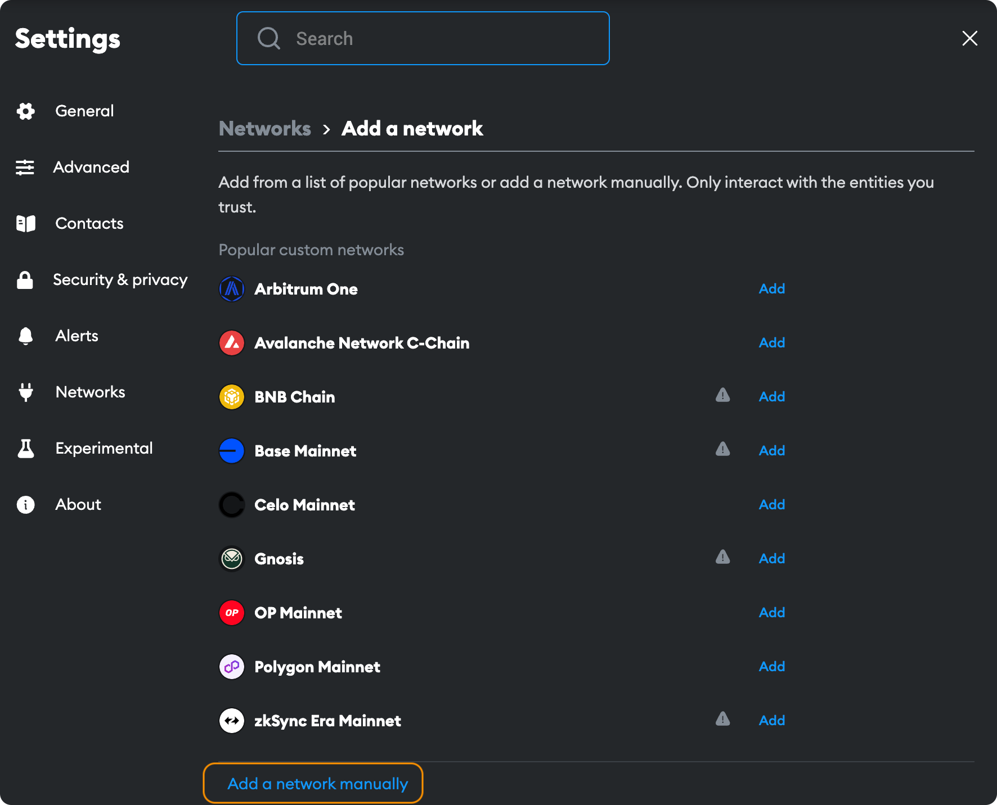Click the Avalanche Network logo
997x805 pixels.
click(x=232, y=343)
